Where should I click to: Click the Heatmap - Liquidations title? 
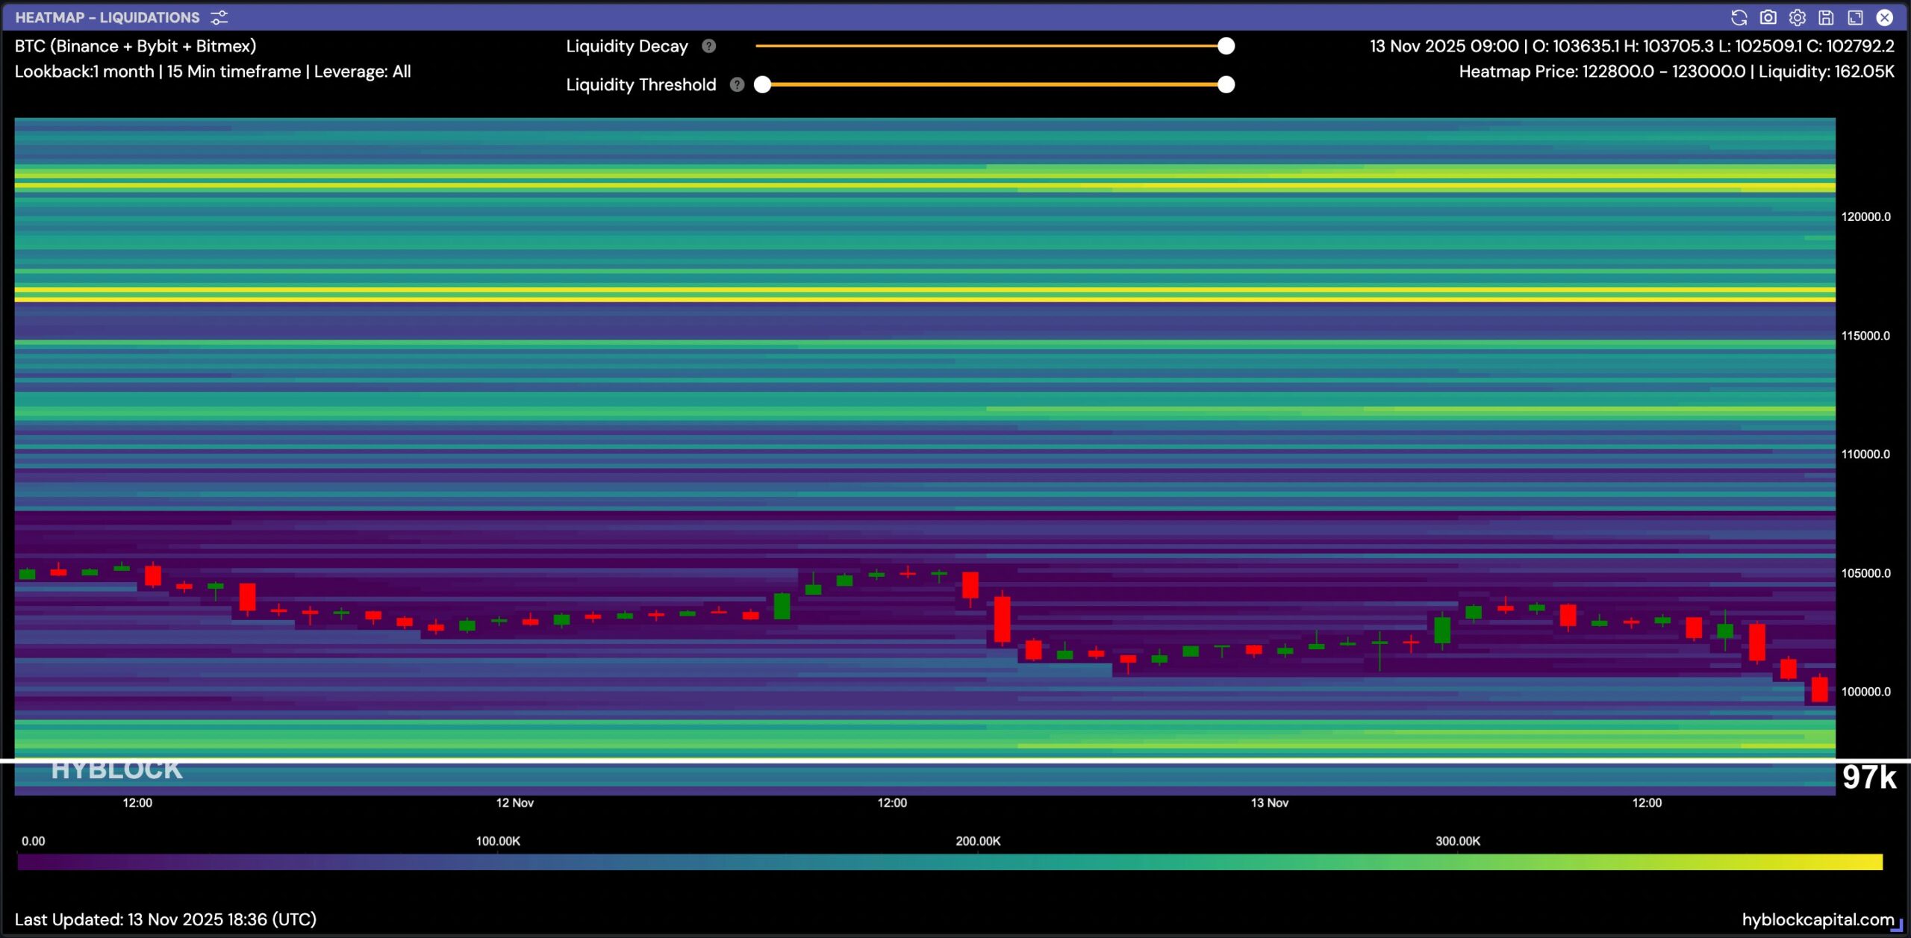click(107, 17)
